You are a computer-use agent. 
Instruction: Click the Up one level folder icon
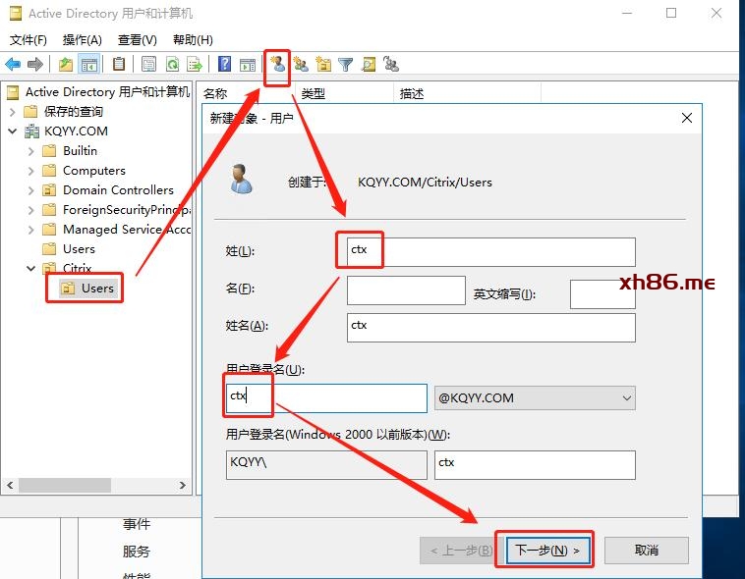(x=65, y=65)
